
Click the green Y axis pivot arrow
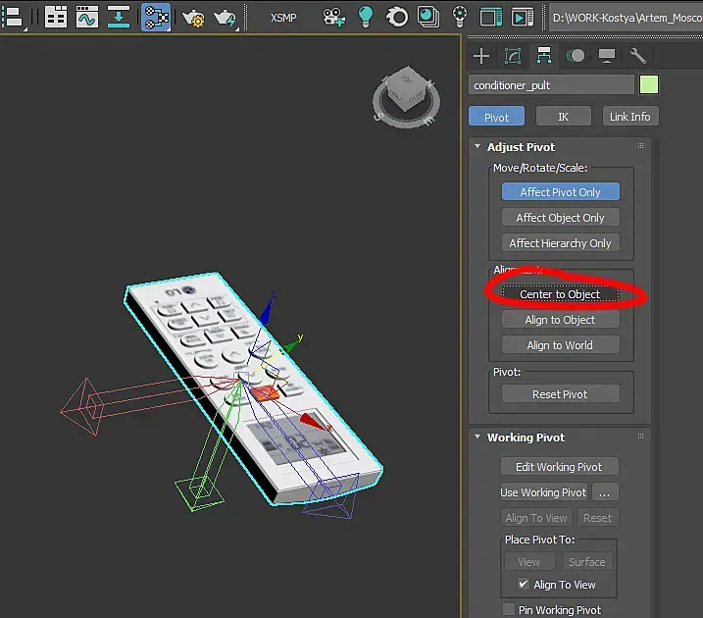point(293,344)
